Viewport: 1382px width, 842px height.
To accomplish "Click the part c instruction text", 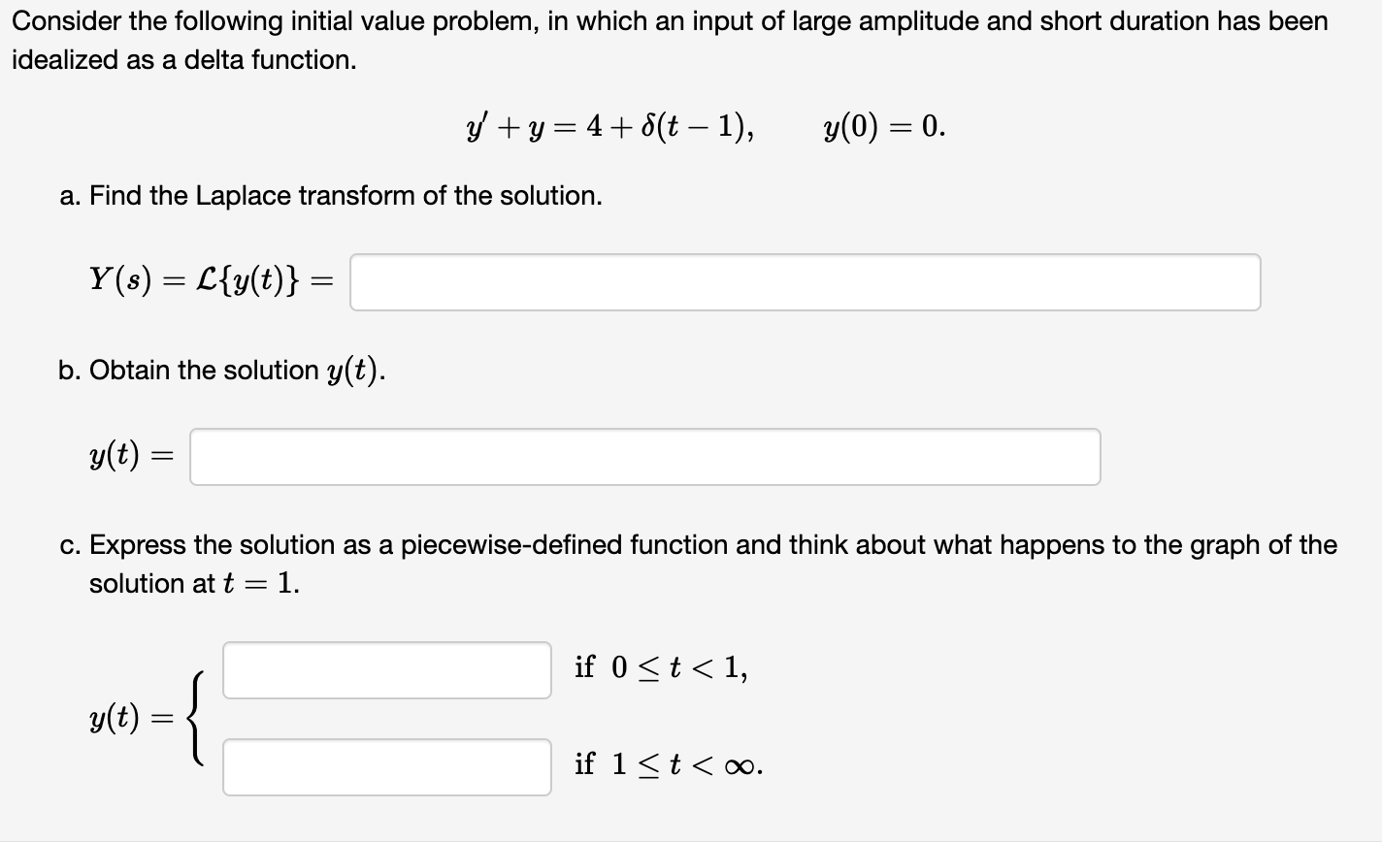I will (699, 544).
